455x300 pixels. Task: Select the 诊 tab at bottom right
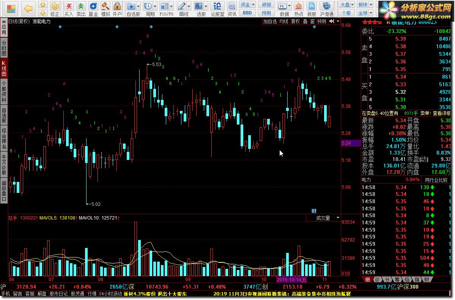(377, 279)
